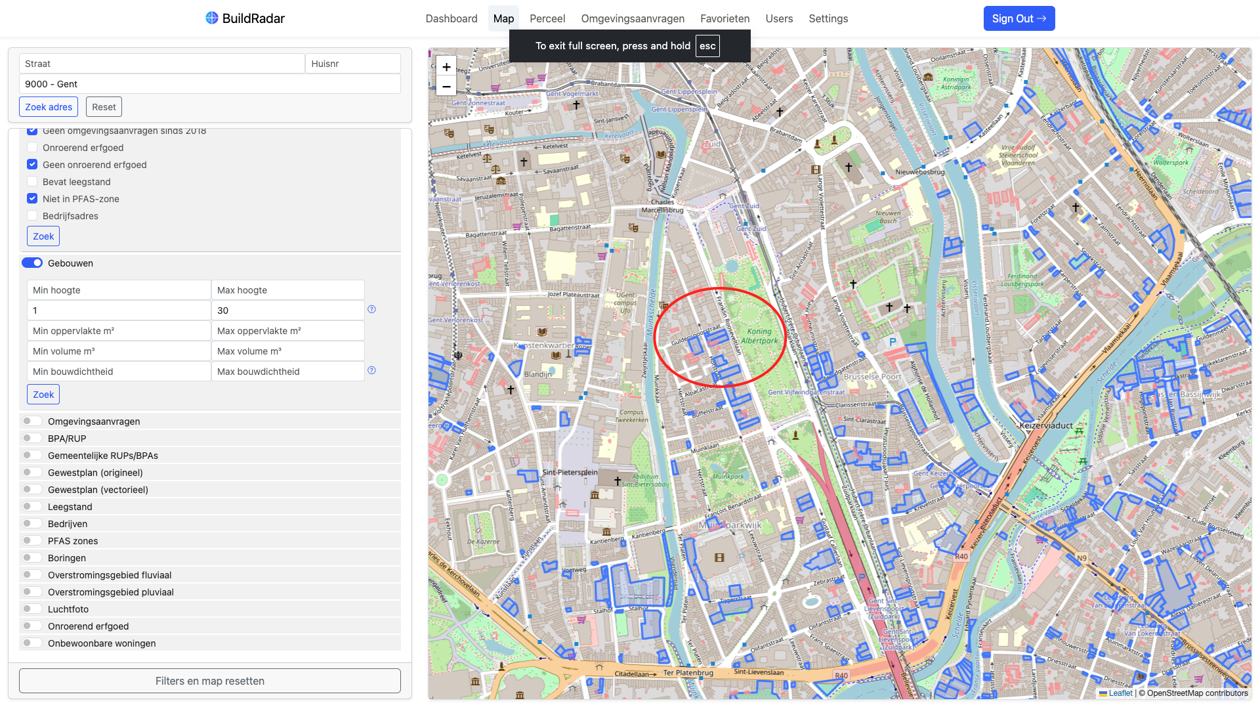Zoom out on the map

pos(446,87)
